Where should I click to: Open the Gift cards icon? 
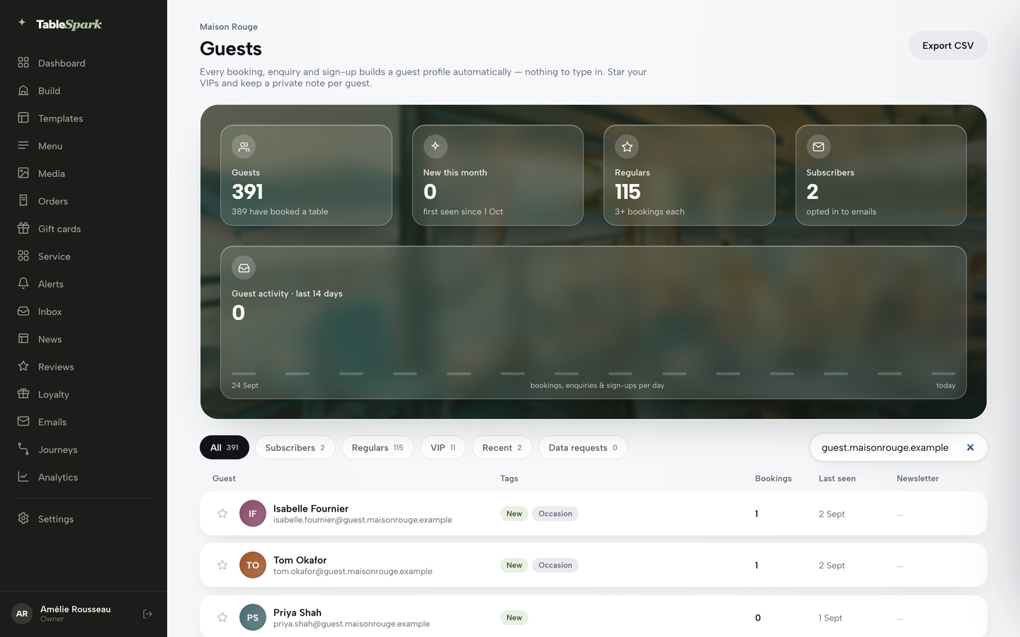coord(23,229)
